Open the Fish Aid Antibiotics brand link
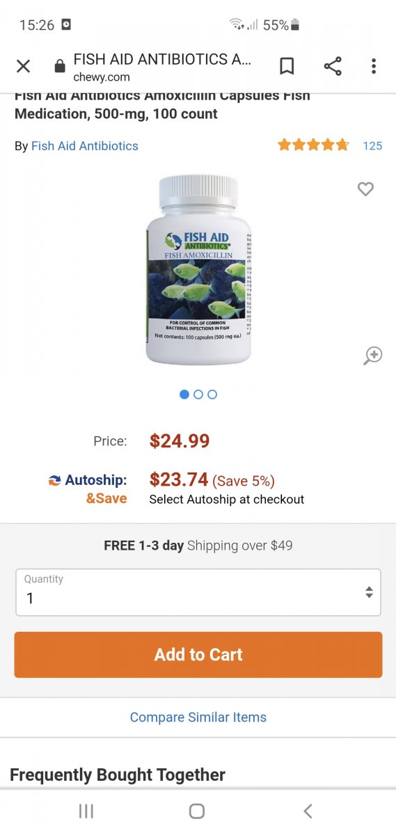 pos(85,146)
